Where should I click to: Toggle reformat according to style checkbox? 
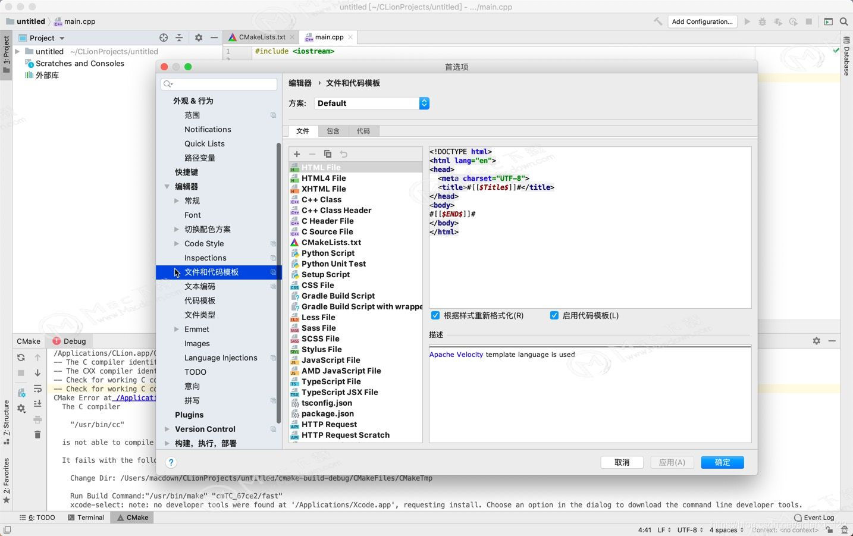(435, 315)
